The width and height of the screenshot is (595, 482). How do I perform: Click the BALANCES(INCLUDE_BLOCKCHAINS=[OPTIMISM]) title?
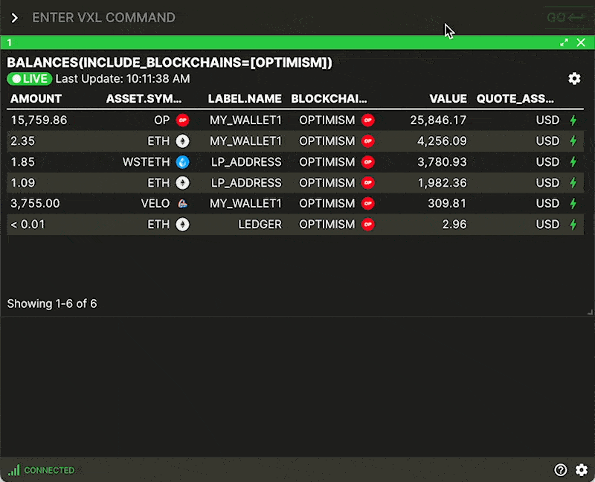[170, 62]
